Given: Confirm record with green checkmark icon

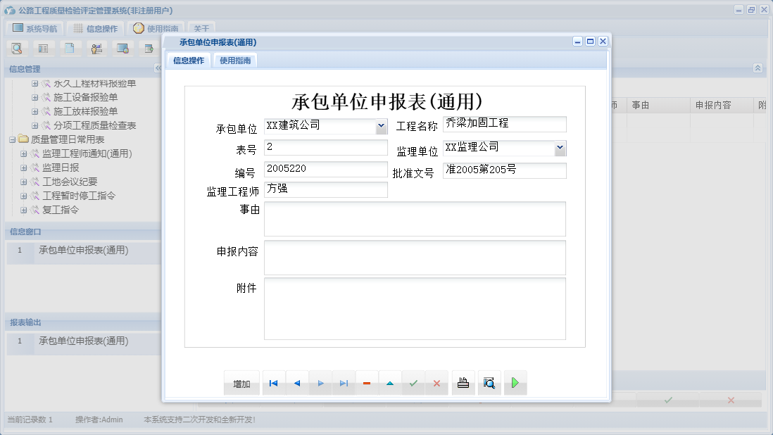Looking at the screenshot, I should (x=414, y=382).
